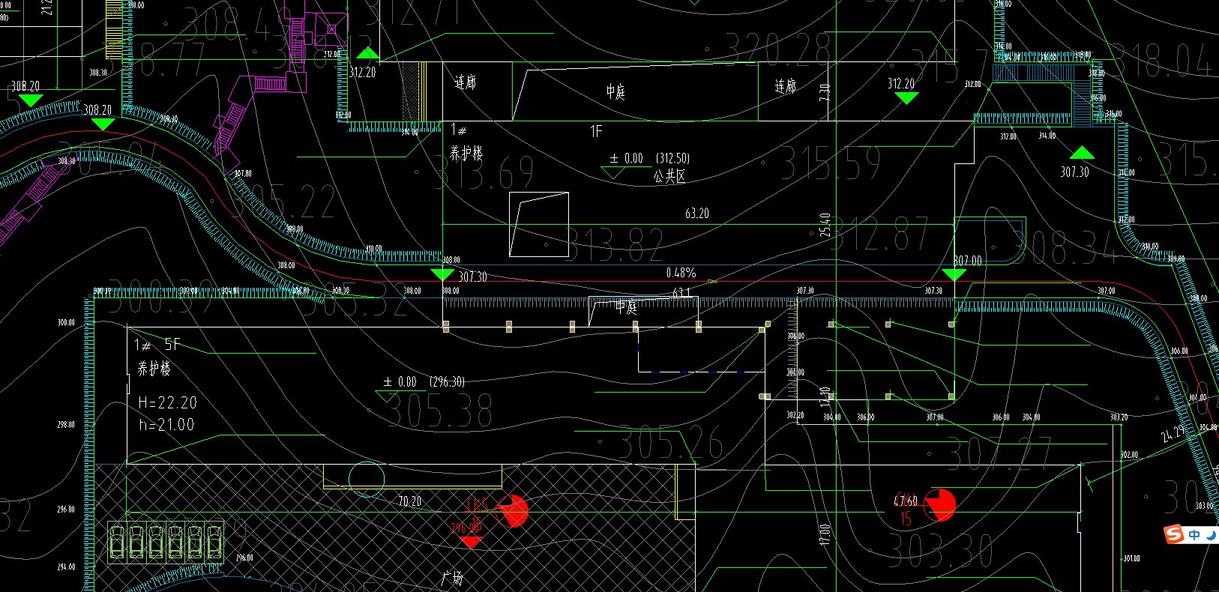
Task: Click the red 15 label under 47.60
Action: [906, 519]
